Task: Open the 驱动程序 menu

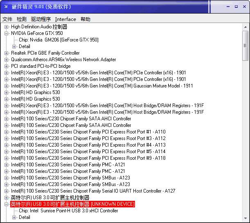Action: click(41, 19)
